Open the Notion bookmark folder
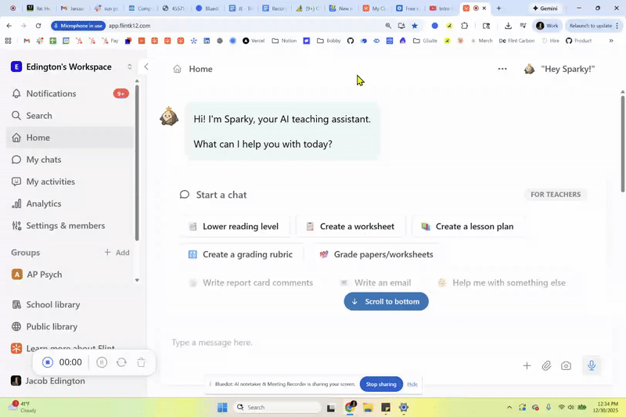626x417 pixels. [x=284, y=41]
